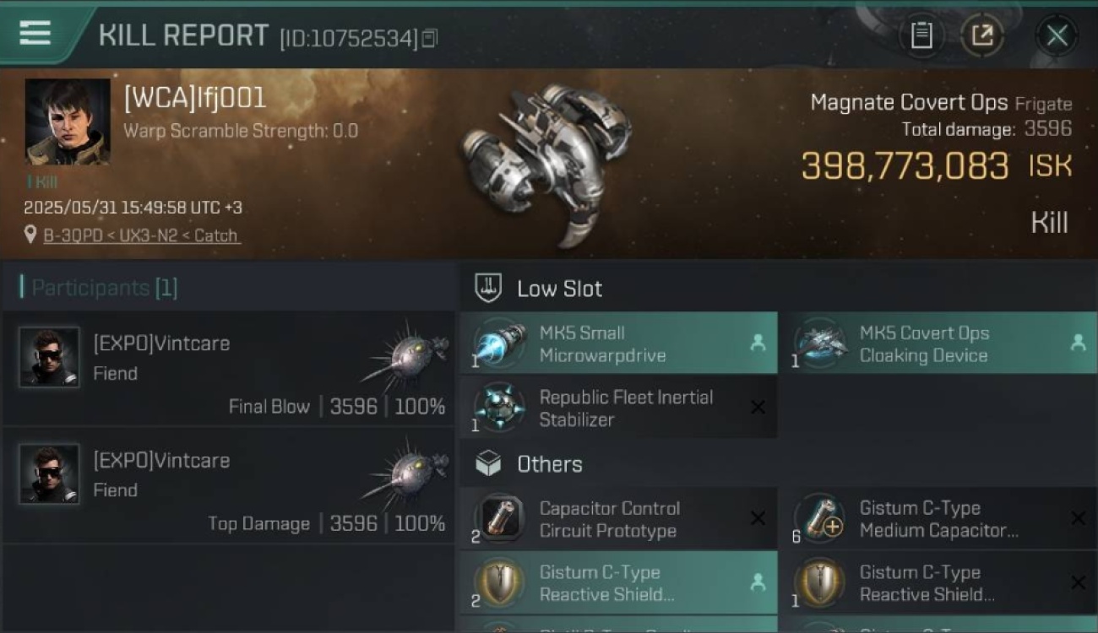Viewport: 1098px width, 633px height.
Task: Share the kill report externally
Action: click(x=981, y=35)
